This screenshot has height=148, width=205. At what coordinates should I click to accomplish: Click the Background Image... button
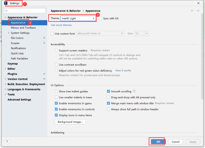click(70, 122)
